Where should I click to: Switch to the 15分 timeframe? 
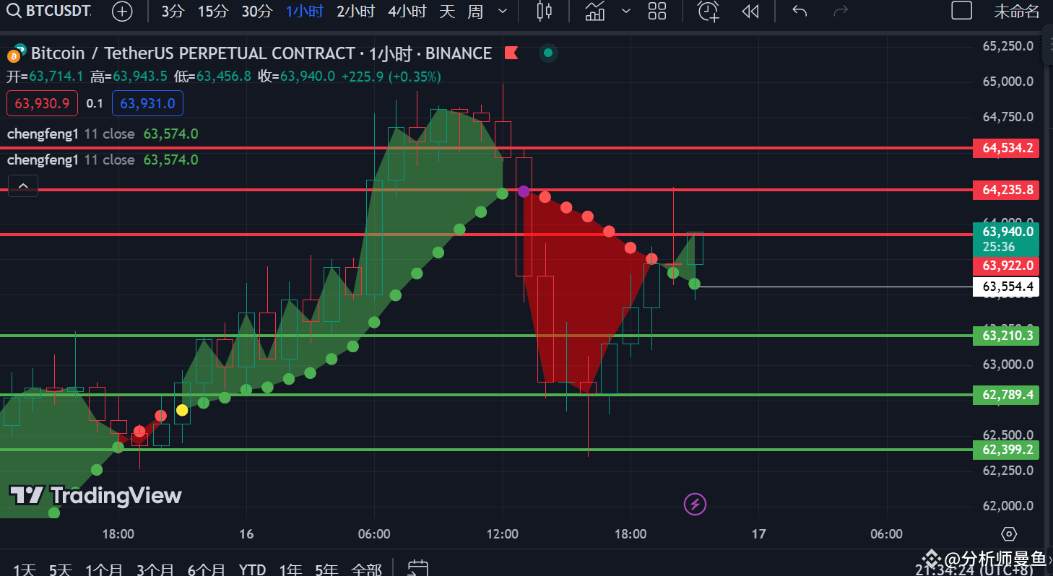(213, 11)
